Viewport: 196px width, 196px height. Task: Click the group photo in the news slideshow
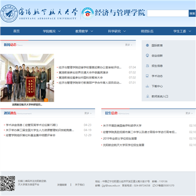pos(27,78)
